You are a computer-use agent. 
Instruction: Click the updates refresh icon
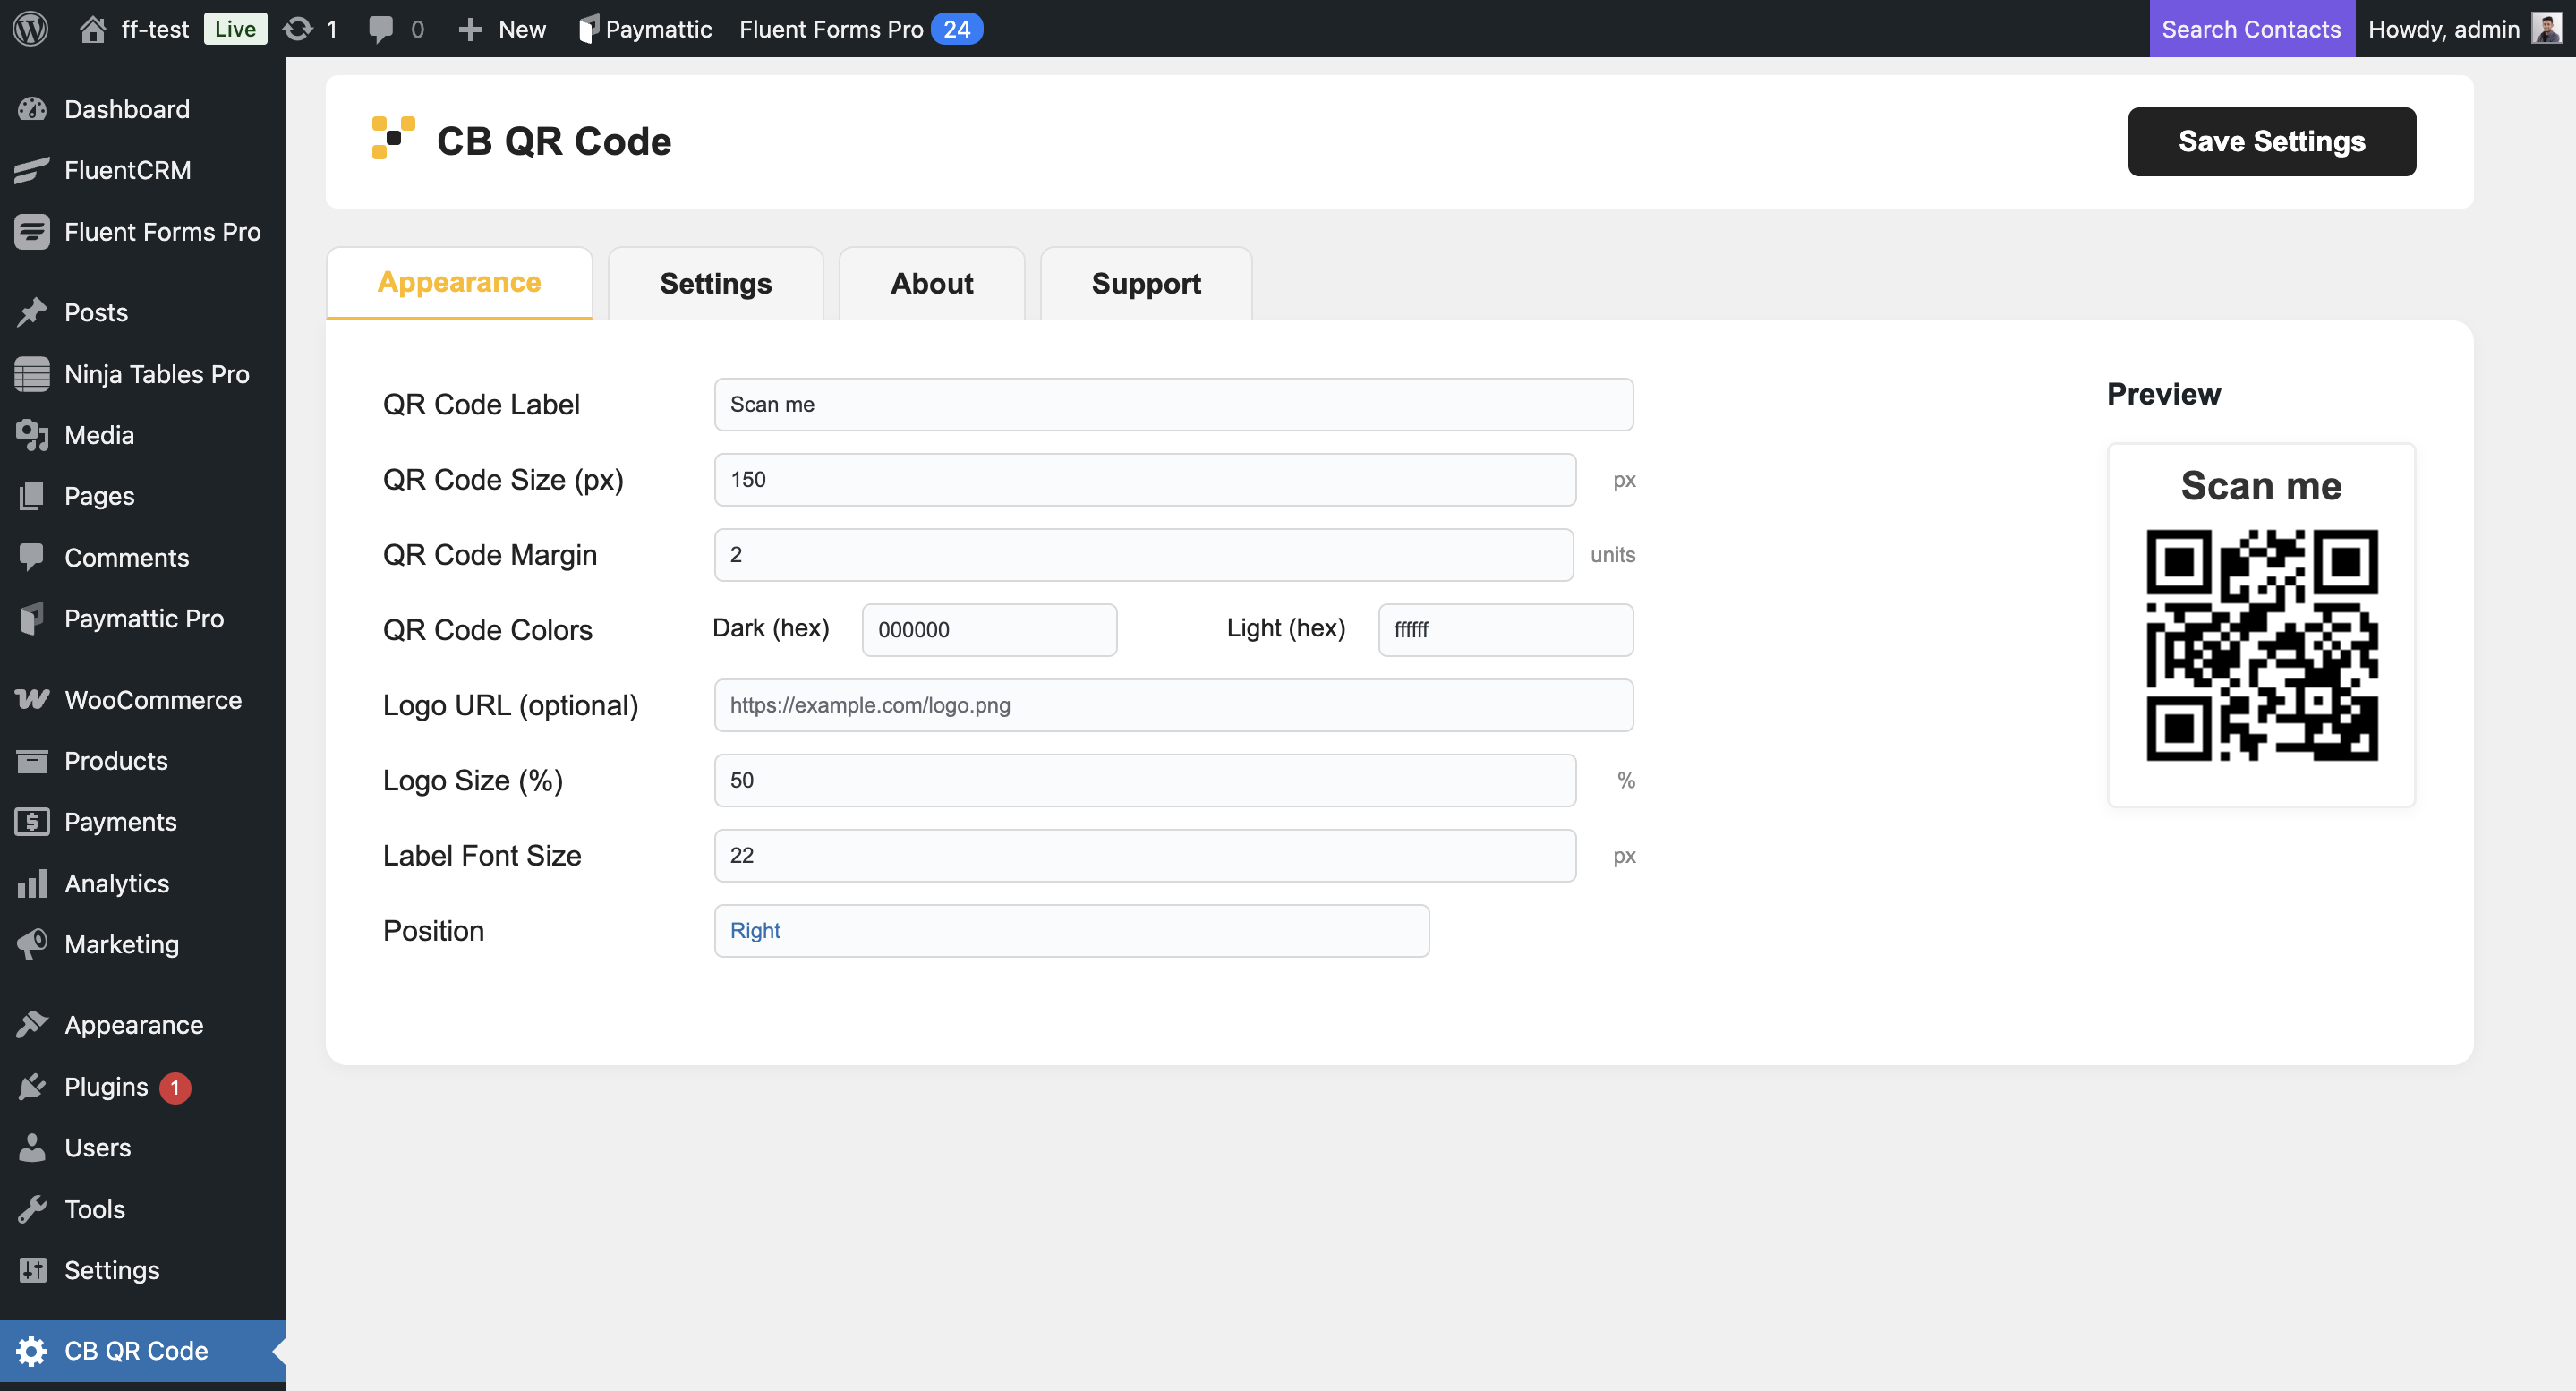point(297,29)
